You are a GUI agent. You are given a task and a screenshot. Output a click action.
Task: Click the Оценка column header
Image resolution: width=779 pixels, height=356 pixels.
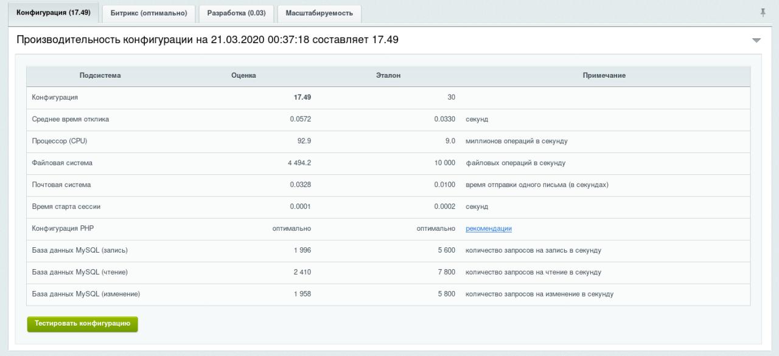pyautogui.click(x=243, y=75)
